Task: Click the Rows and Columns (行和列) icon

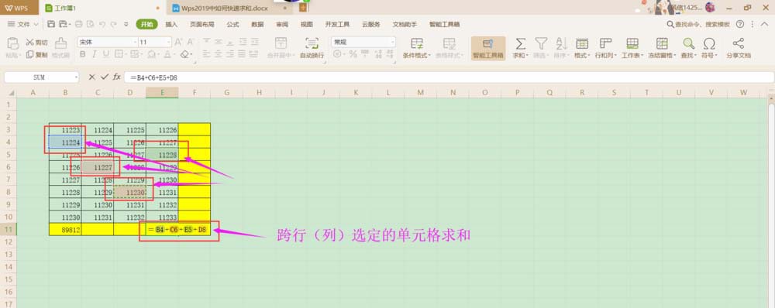Action: point(605,43)
